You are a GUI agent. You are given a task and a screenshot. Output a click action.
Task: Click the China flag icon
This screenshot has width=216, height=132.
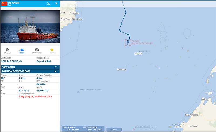point(4,4)
